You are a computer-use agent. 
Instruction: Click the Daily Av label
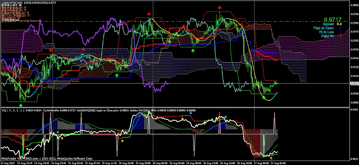[327, 36]
